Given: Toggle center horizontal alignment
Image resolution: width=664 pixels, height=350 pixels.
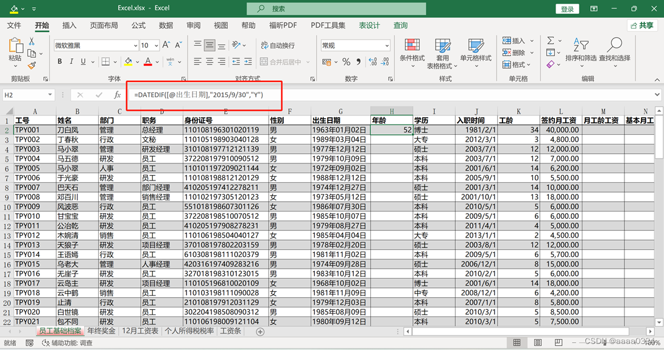Looking at the screenshot, I should point(210,61).
